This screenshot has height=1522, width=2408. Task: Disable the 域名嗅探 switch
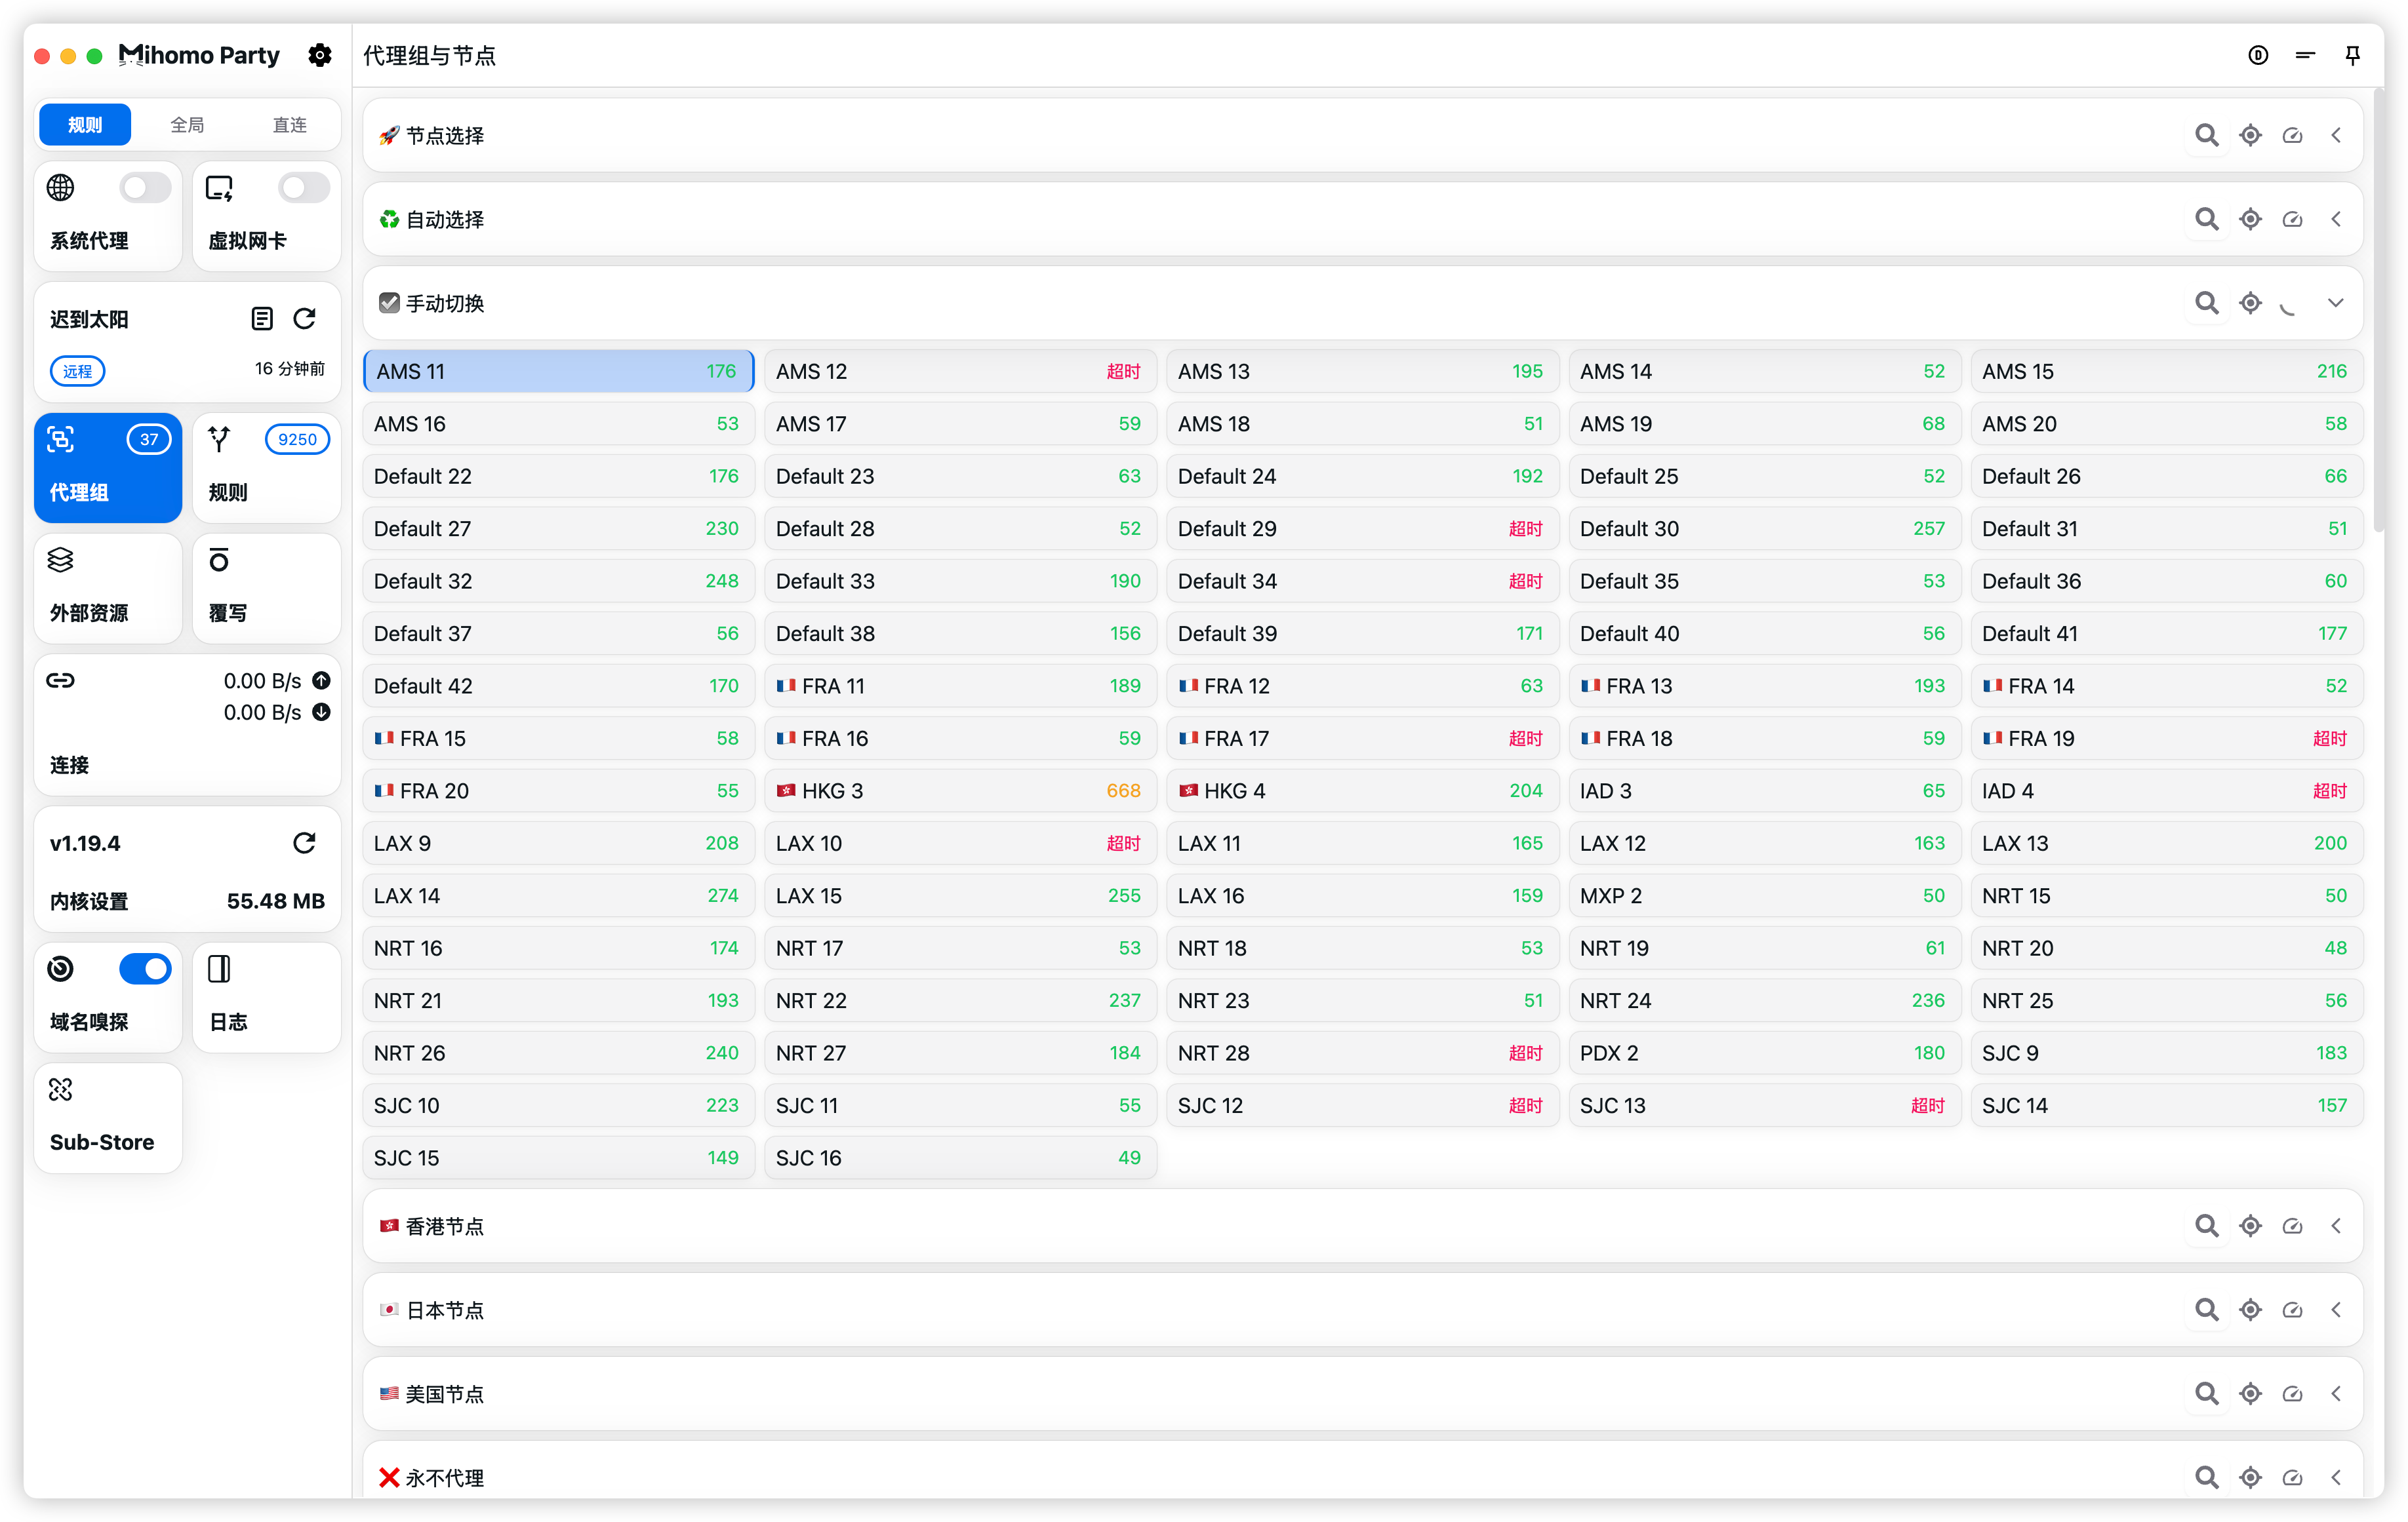point(145,968)
